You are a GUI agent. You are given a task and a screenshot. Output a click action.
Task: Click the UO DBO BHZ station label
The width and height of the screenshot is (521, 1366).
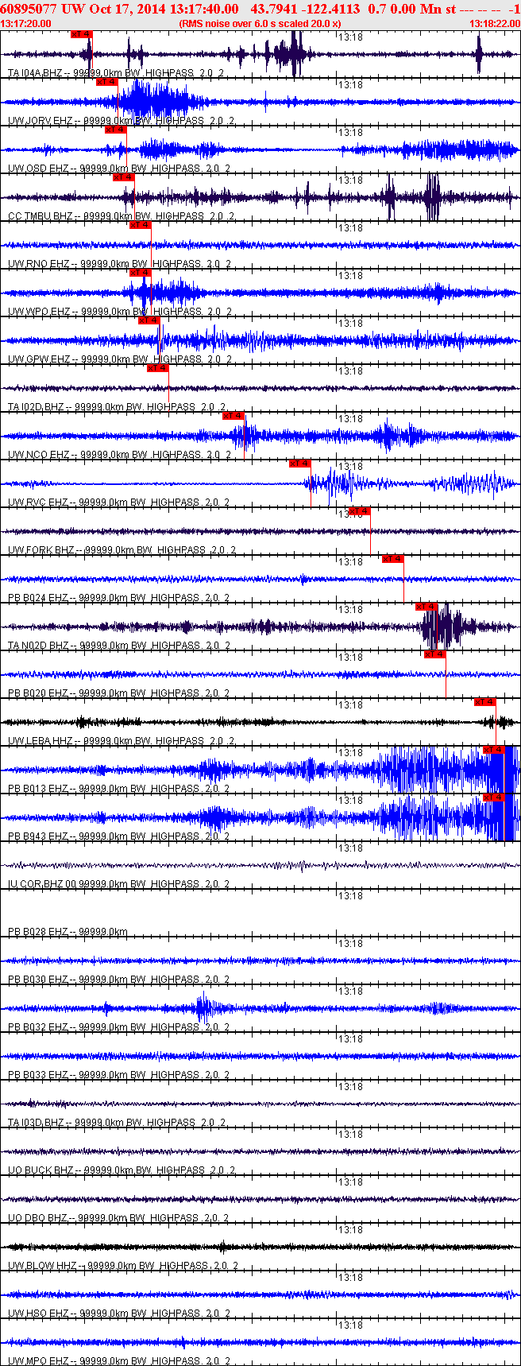(x=119, y=1218)
